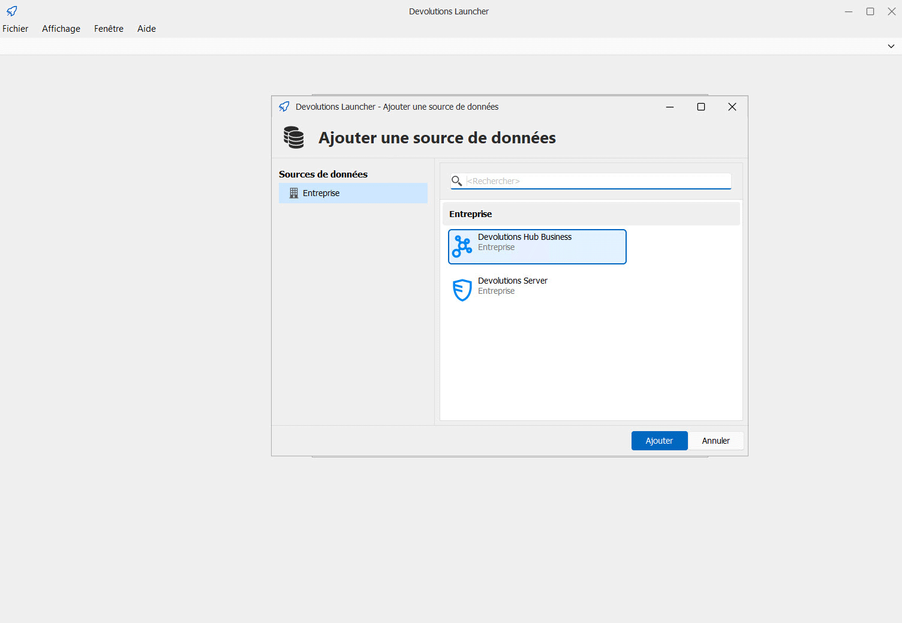Image resolution: width=902 pixels, height=623 pixels.
Task: Maximize the main Devolutions Launcher window
Action: (x=870, y=11)
